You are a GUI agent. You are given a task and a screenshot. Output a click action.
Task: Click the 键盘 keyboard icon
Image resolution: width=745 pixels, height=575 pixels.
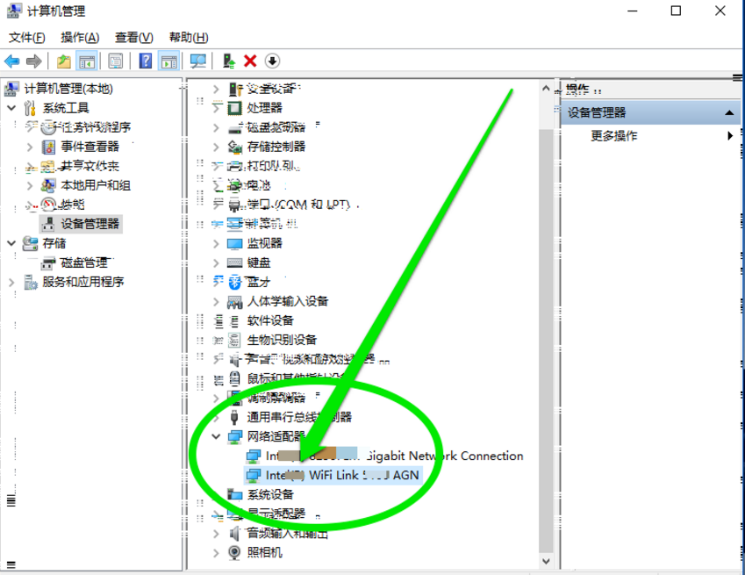[x=234, y=262]
